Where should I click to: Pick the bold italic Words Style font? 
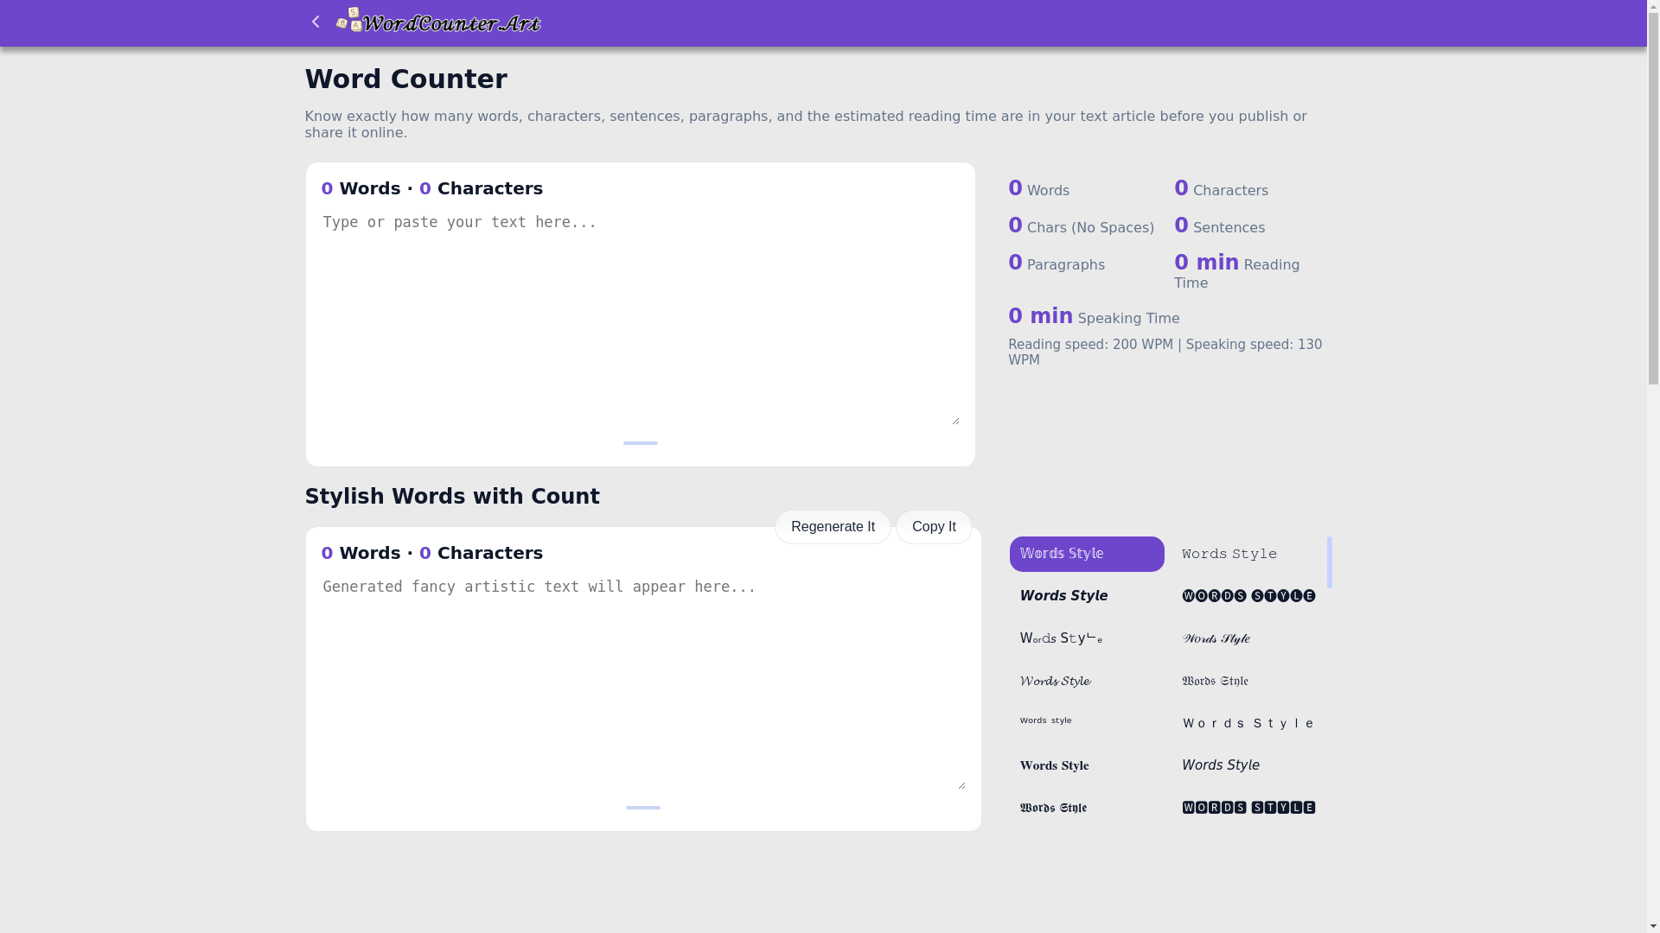pos(1087,596)
